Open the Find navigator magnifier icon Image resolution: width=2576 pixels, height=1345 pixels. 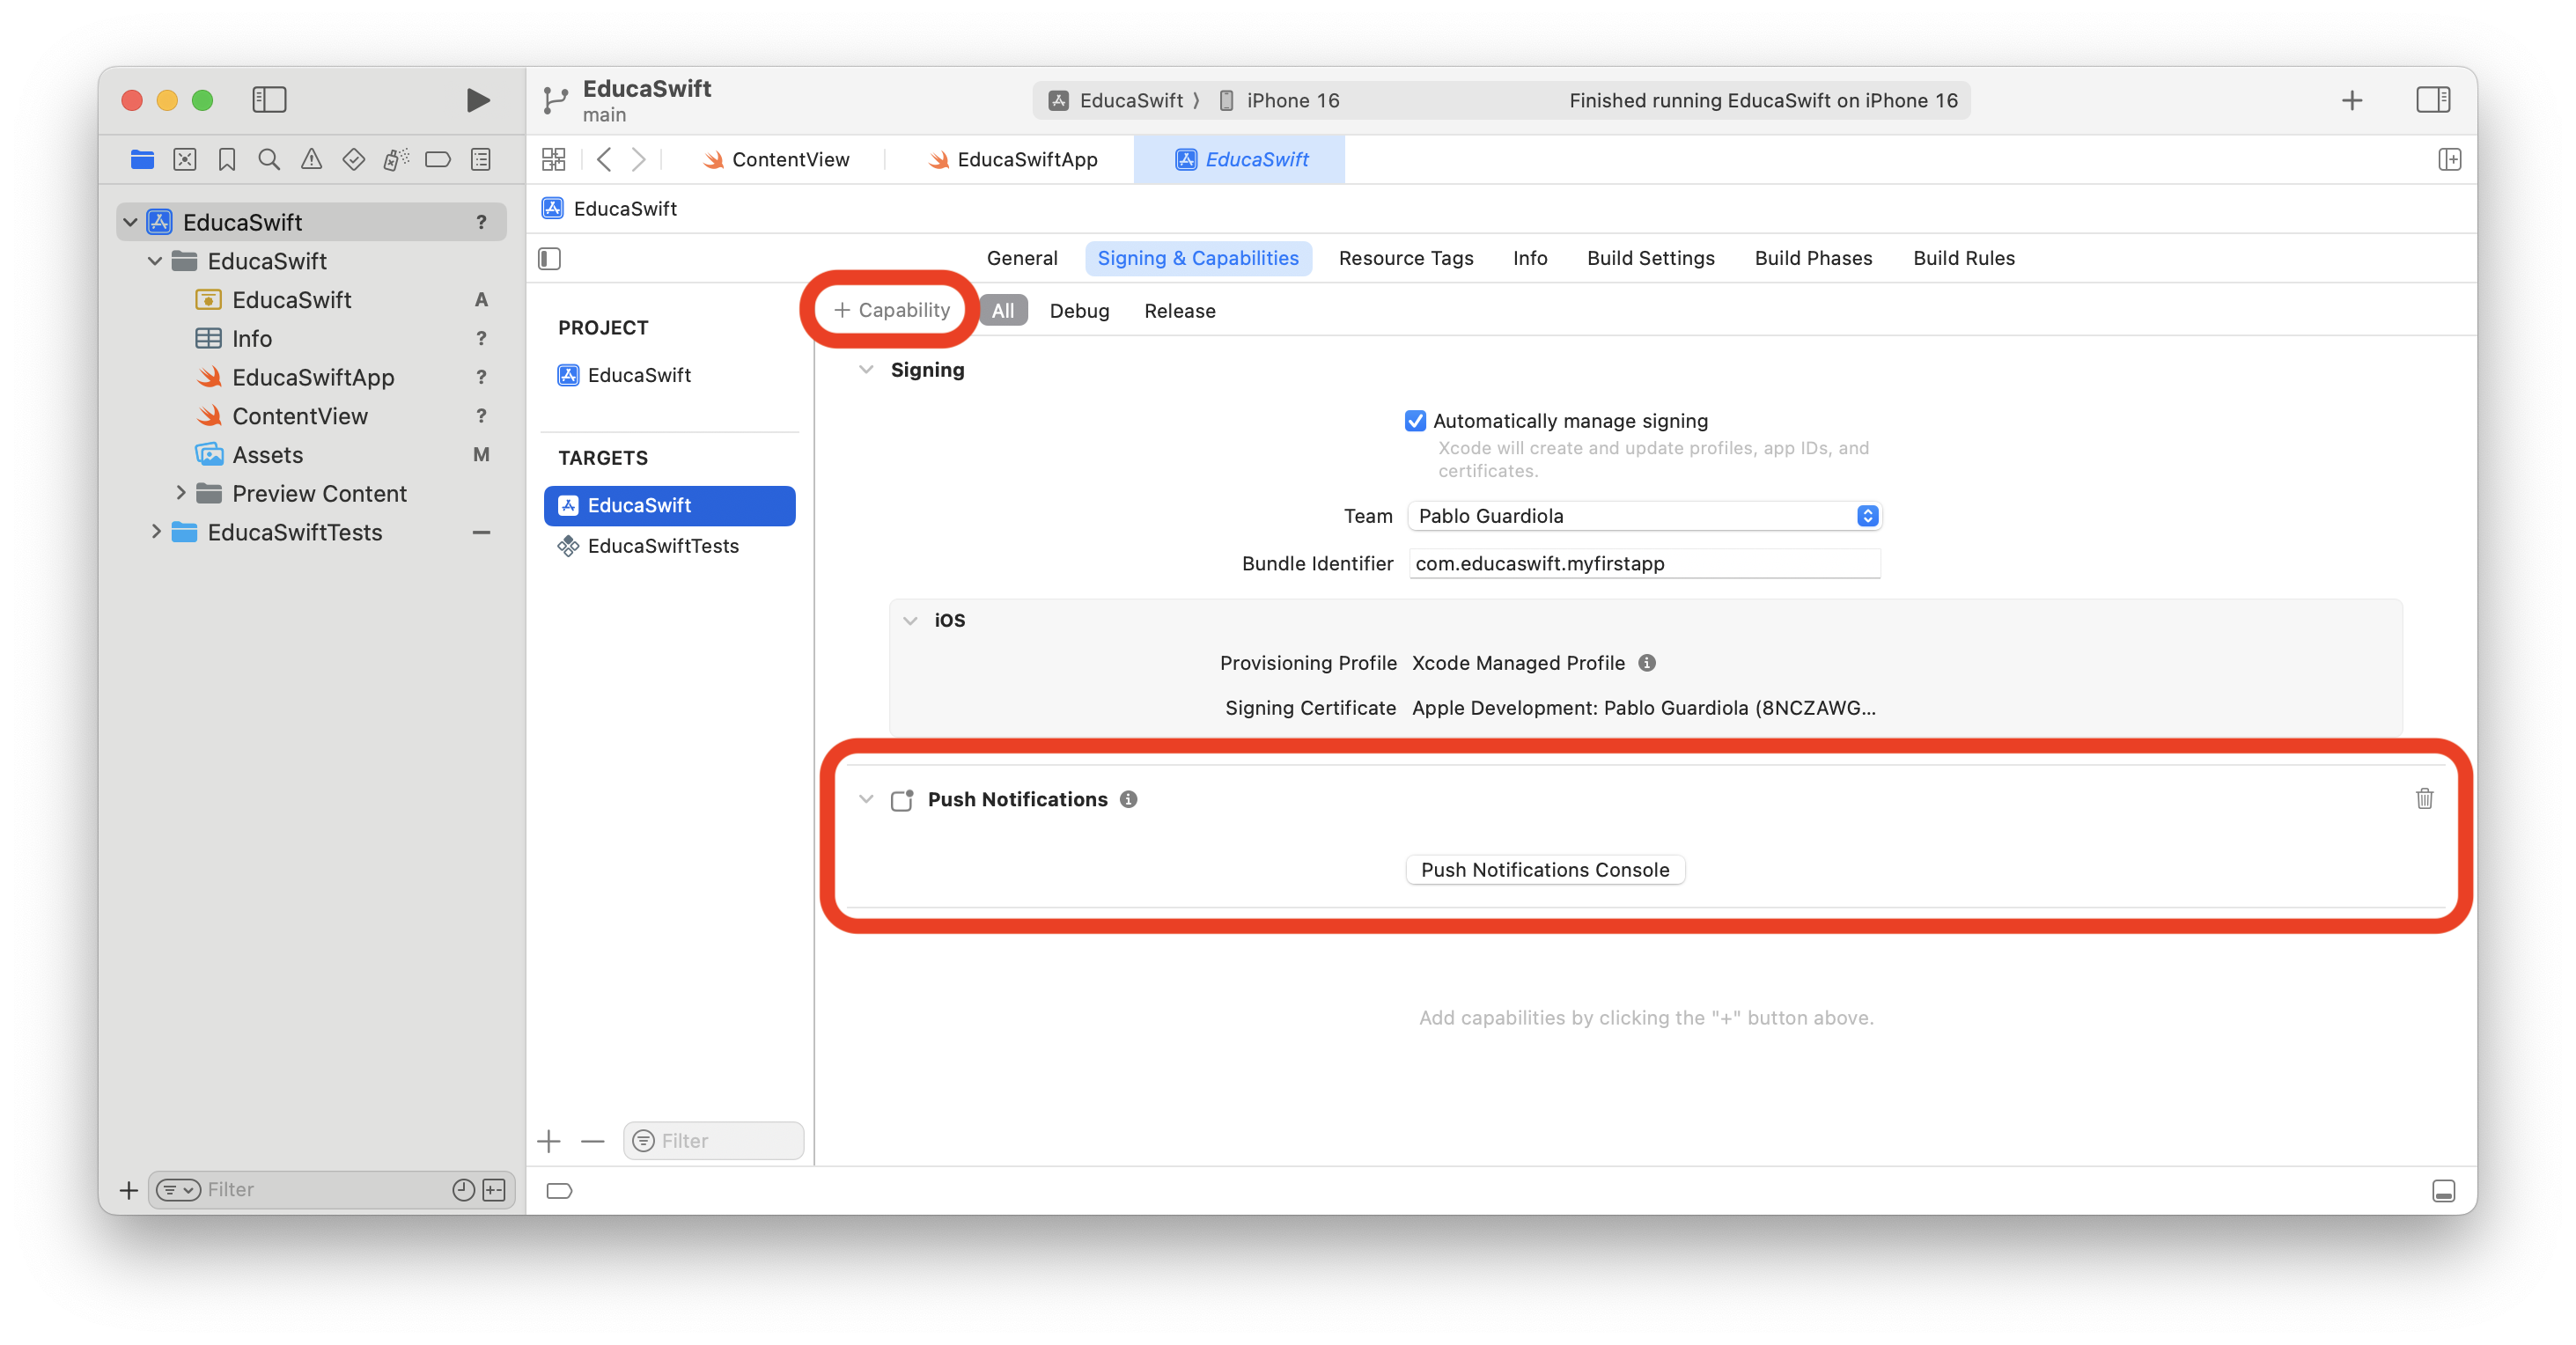coord(269,159)
